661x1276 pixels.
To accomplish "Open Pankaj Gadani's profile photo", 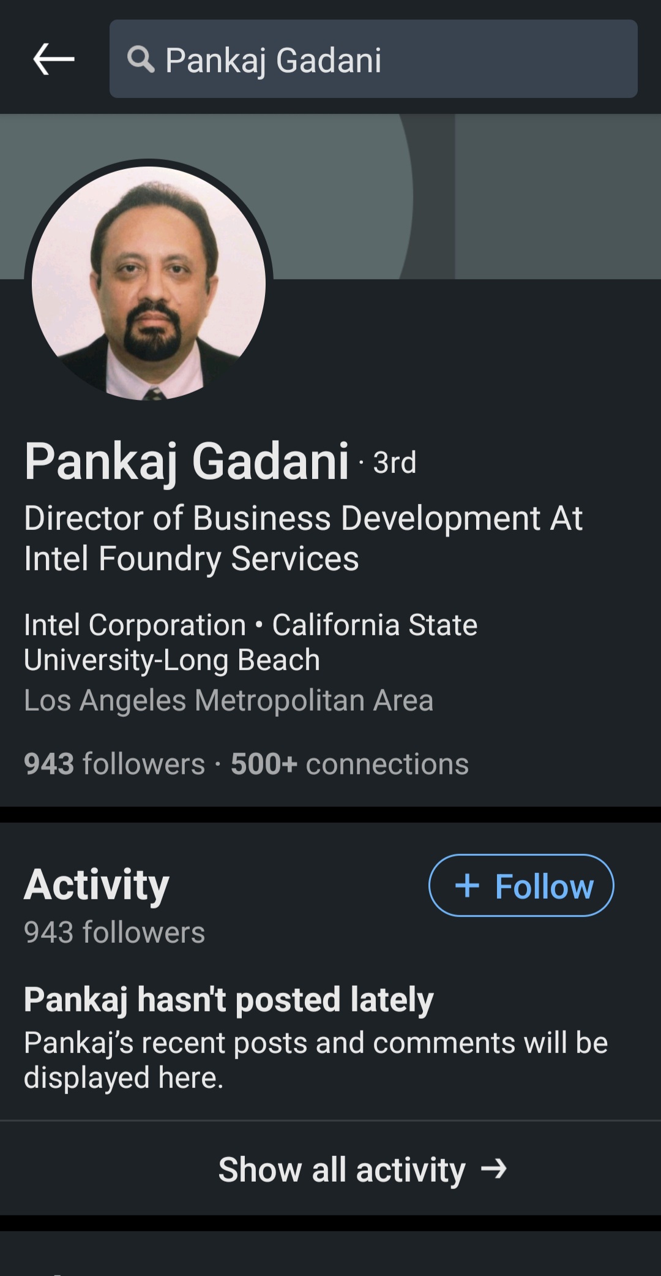I will click(x=149, y=283).
